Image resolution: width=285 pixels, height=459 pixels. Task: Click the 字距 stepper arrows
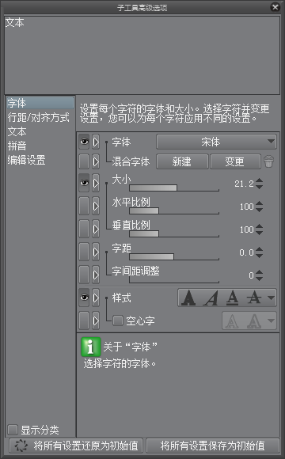point(259,252)
